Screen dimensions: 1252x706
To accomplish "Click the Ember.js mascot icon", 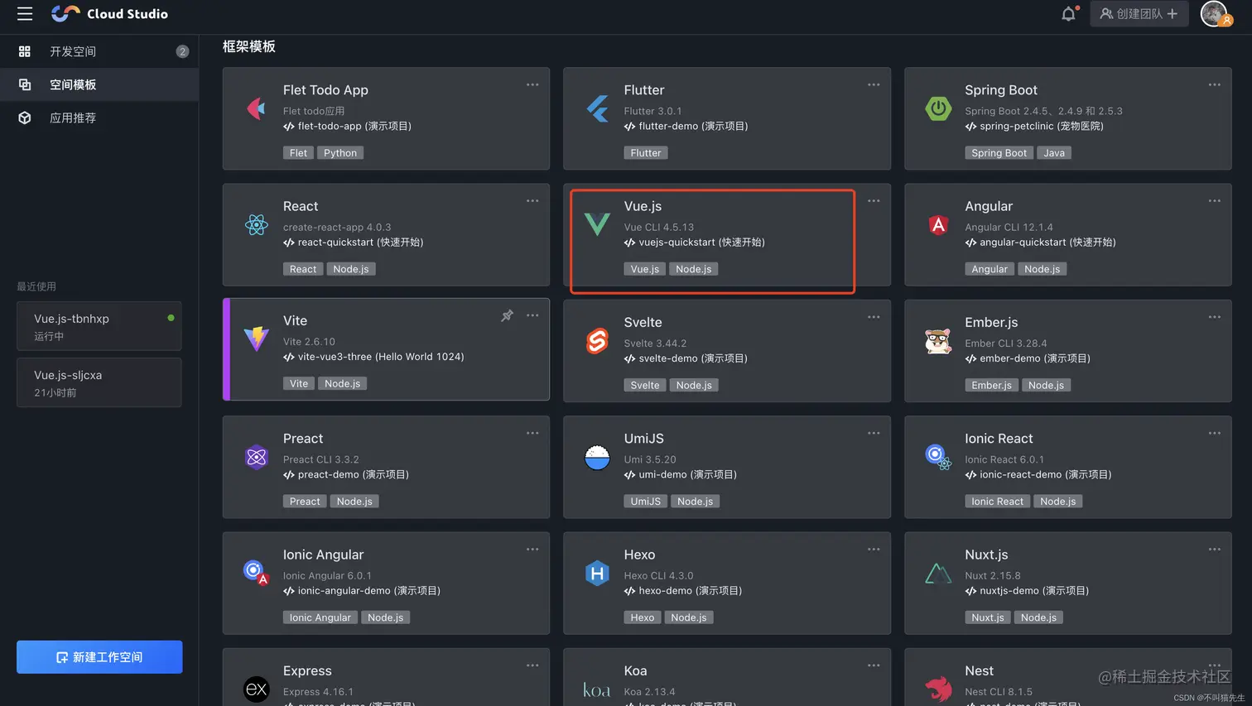I will (938, 340).
